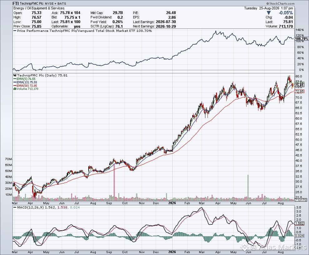Click the -0.05% percent change value
The image size is (309, 255).
[286, 13]
